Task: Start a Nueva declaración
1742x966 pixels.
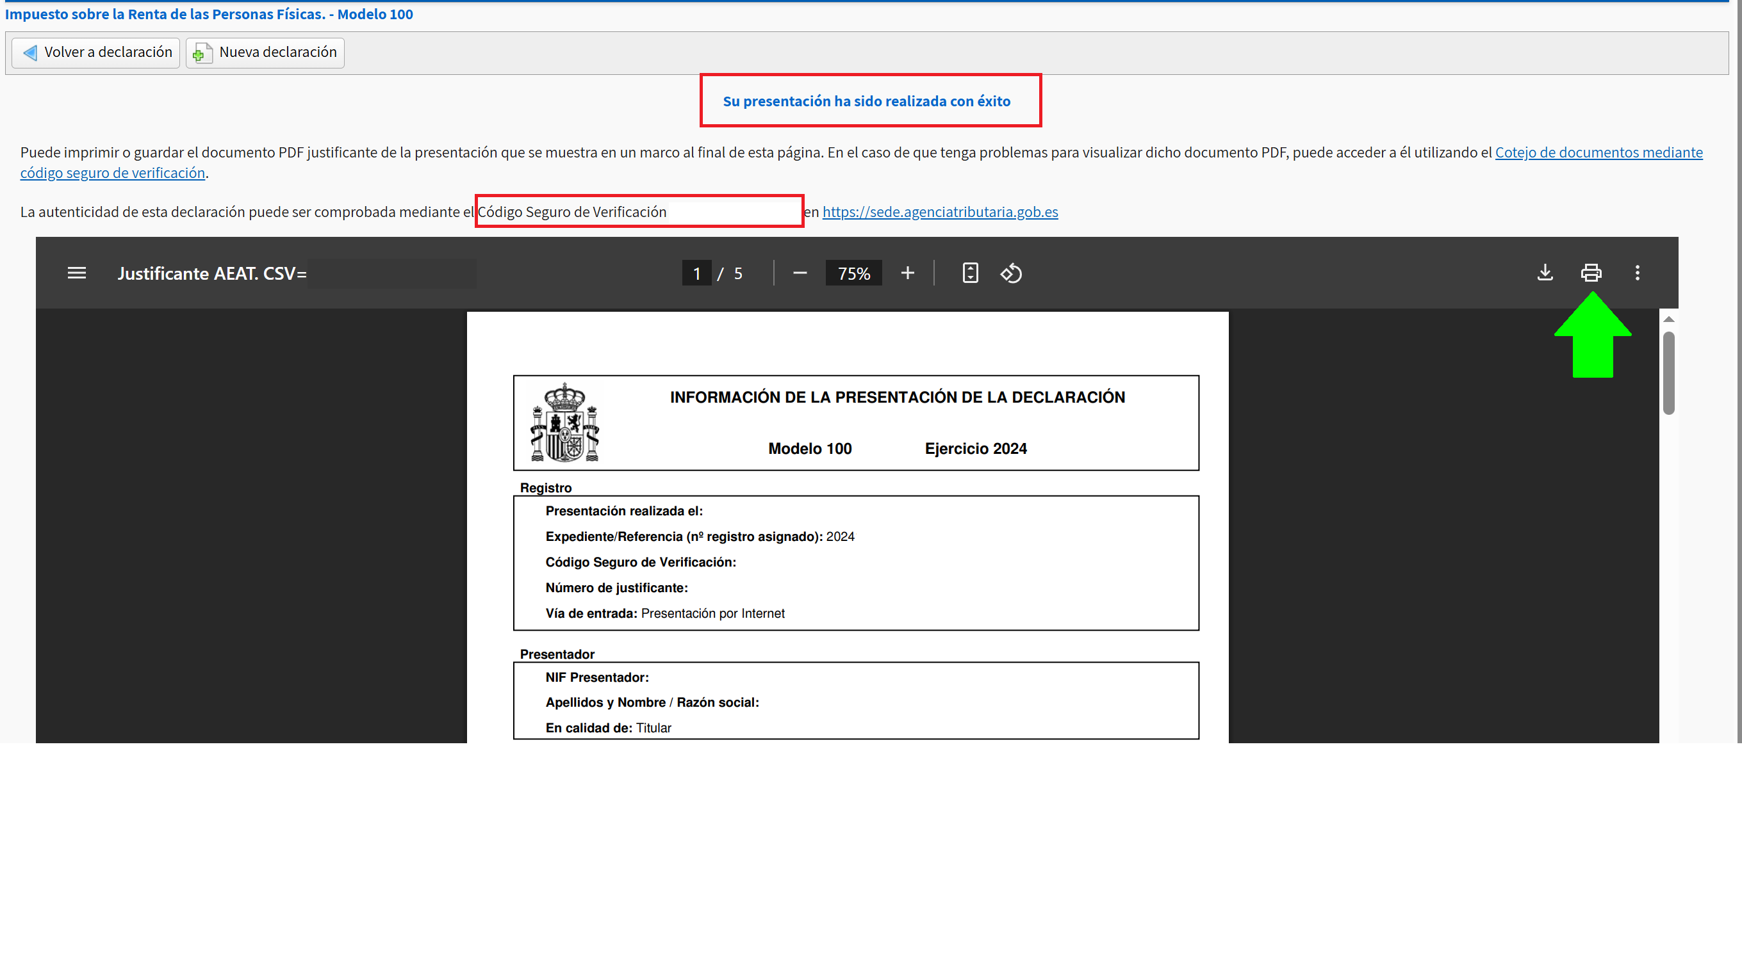Action: point(265,52)
